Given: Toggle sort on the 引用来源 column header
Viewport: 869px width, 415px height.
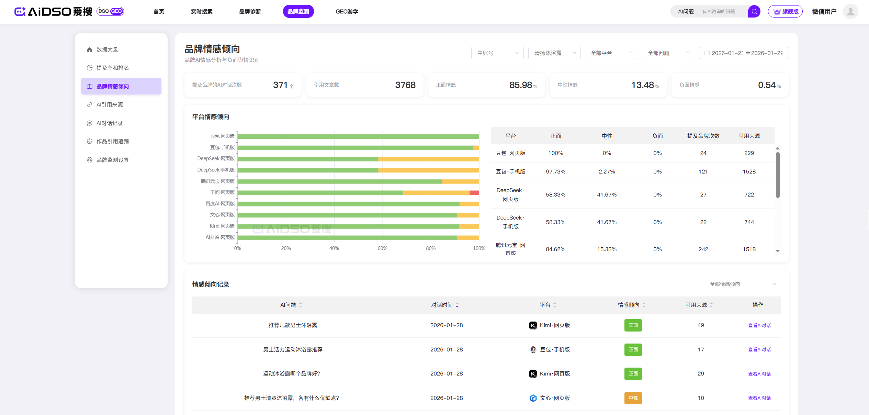Looking at the screenshot, I should 699,305.
